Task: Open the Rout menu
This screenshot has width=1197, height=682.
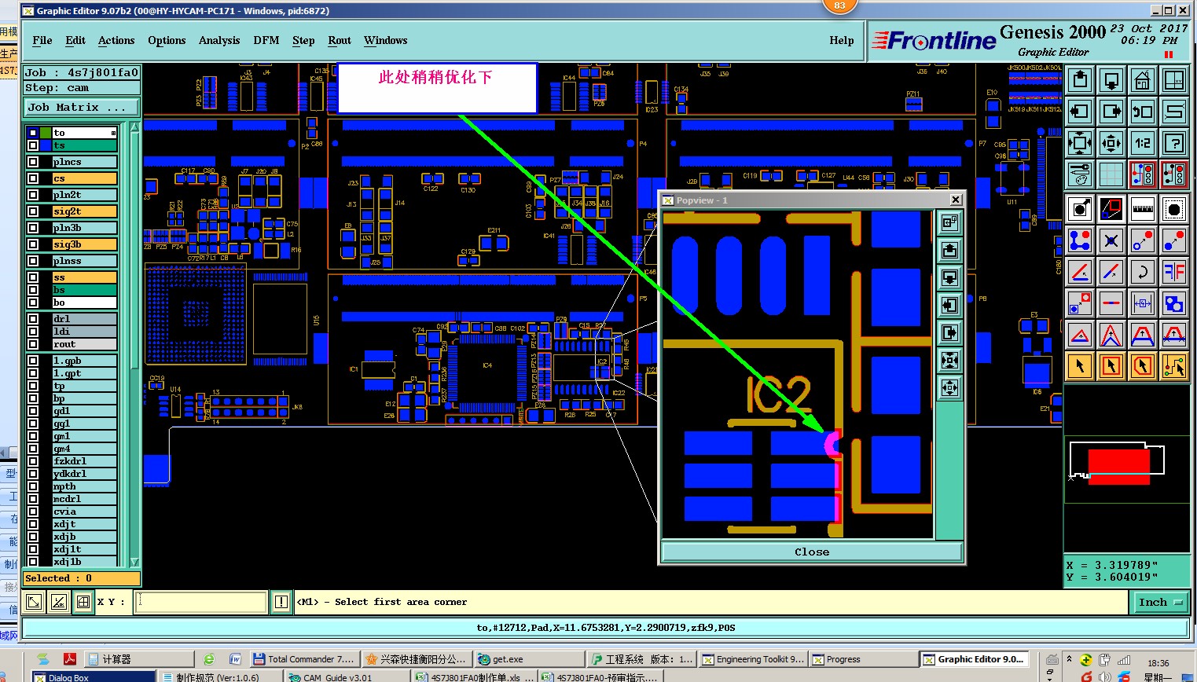Action: pos(340,40)
